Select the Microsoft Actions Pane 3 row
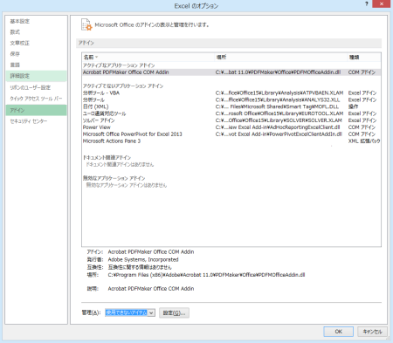The width and height of the screenshot is (393, 343). 231,141
